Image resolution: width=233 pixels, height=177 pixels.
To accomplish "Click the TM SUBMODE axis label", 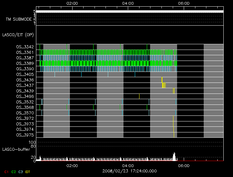I will tap(19, 19).
